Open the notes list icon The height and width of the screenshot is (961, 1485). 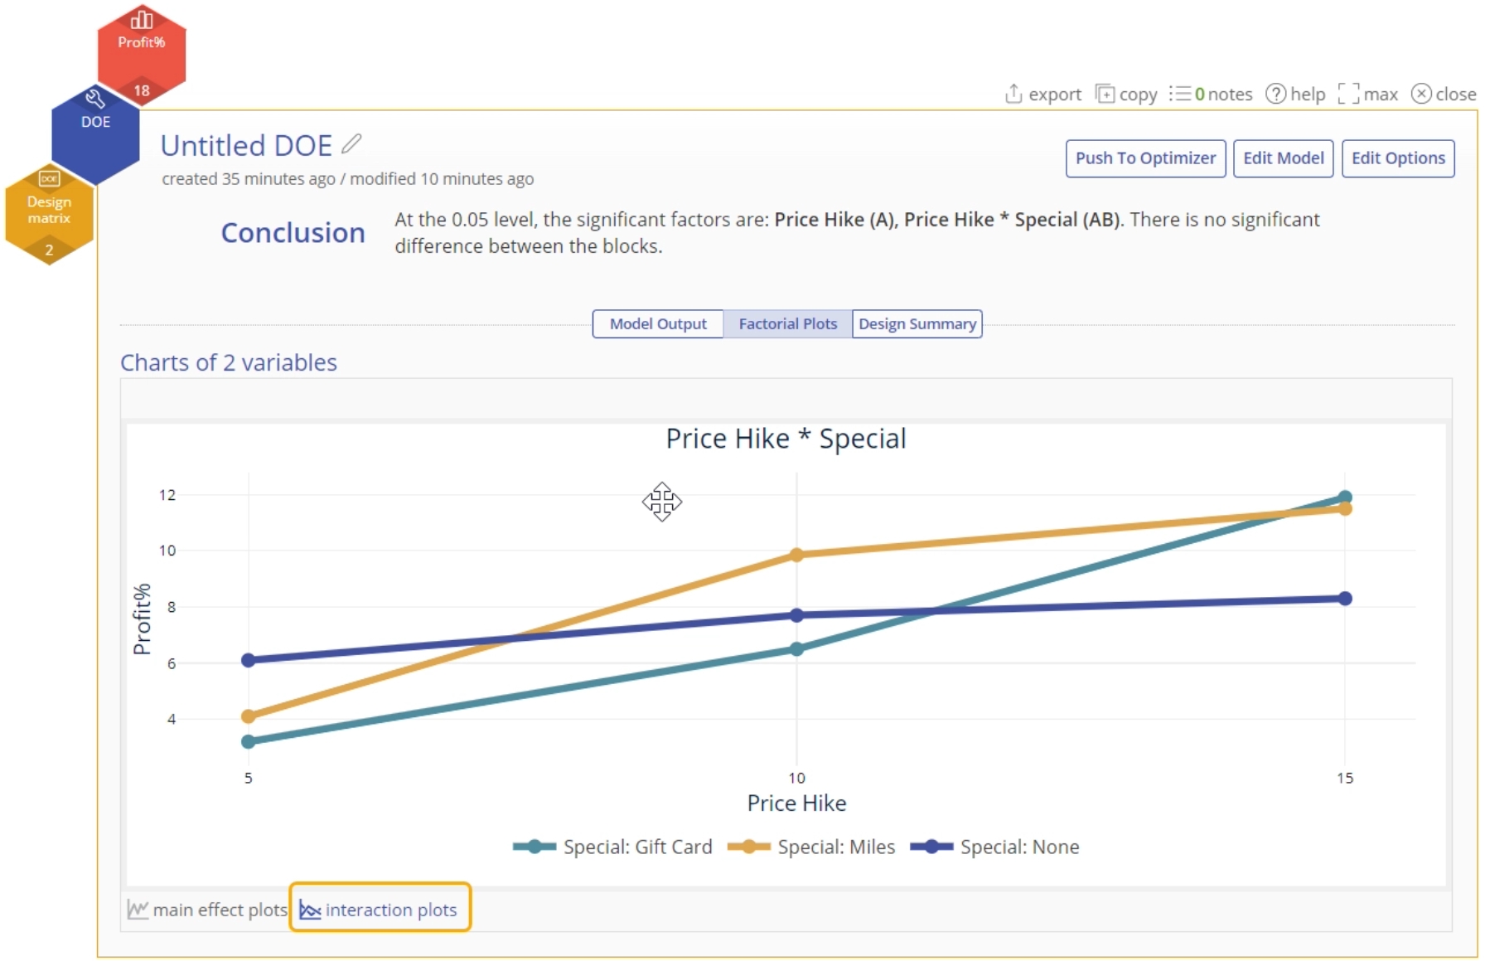1180,94
